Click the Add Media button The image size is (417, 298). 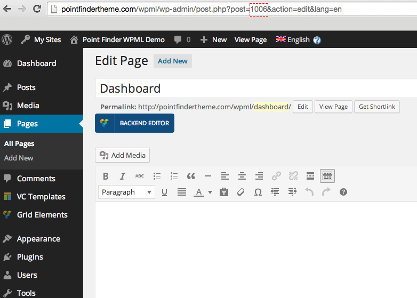coord(123,155)
